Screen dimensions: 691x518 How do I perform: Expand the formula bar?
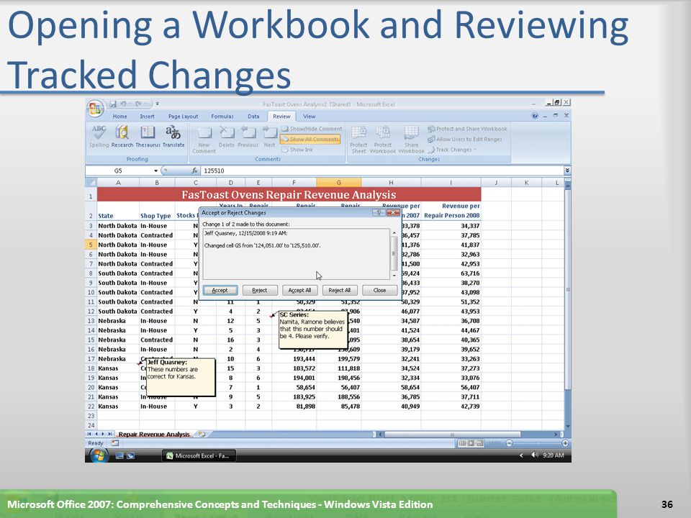click(567, 171)
